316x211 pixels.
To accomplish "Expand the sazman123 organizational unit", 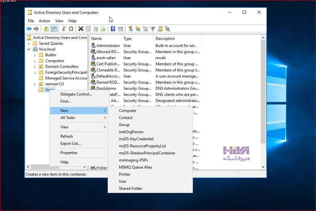I will pyautogui.click(x=35, y=84).
